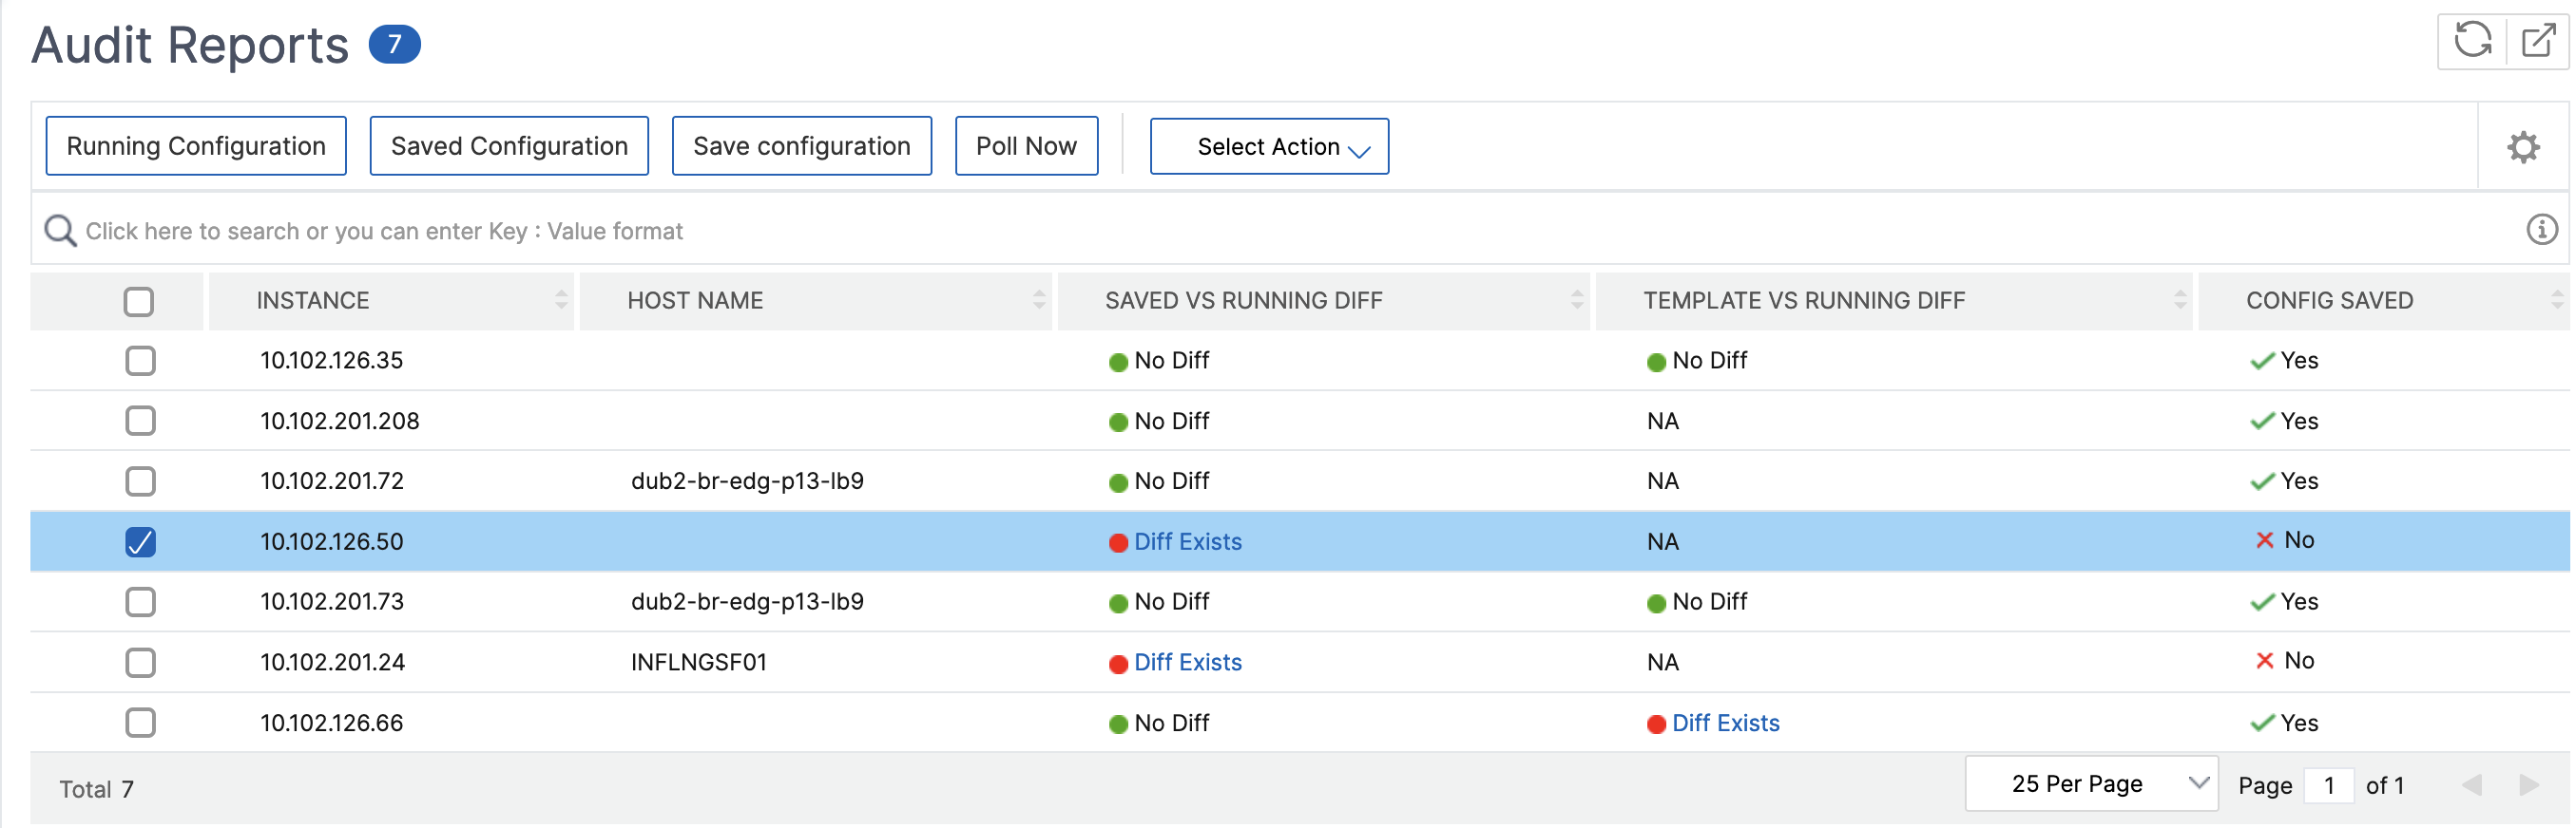
Task: Open the export/pop-out icon
Action: coord(2538,41)
